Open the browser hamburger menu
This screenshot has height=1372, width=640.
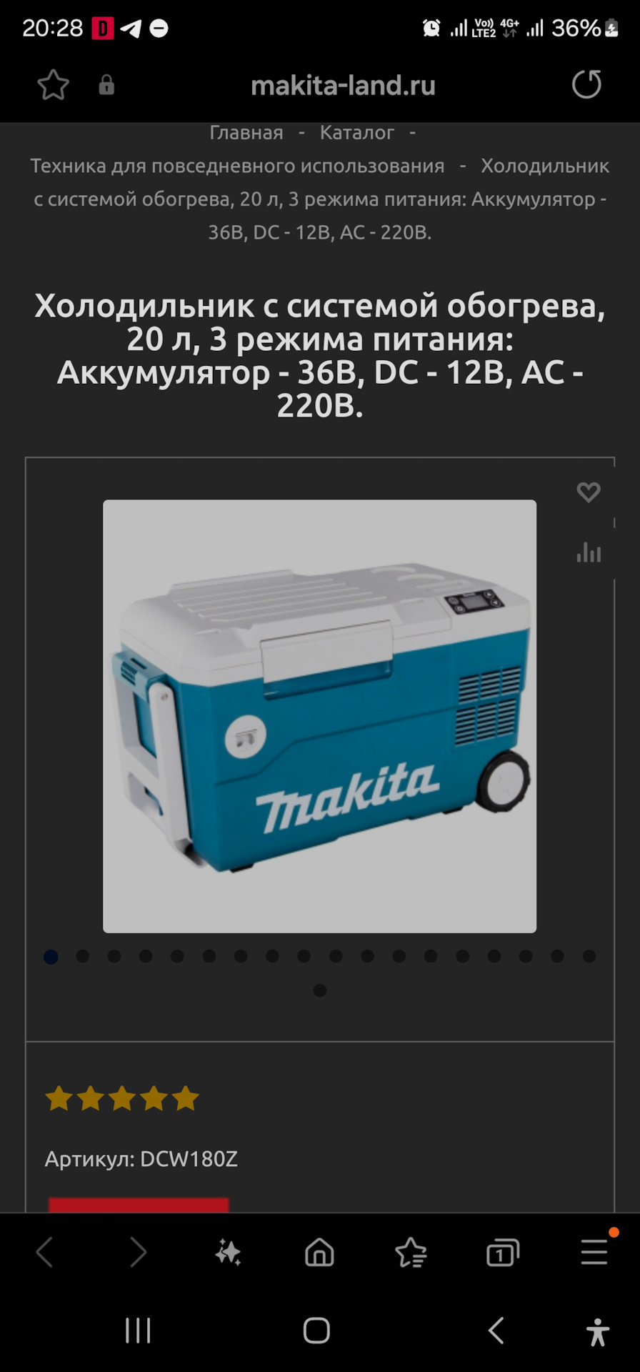[x=594, y=1252]
